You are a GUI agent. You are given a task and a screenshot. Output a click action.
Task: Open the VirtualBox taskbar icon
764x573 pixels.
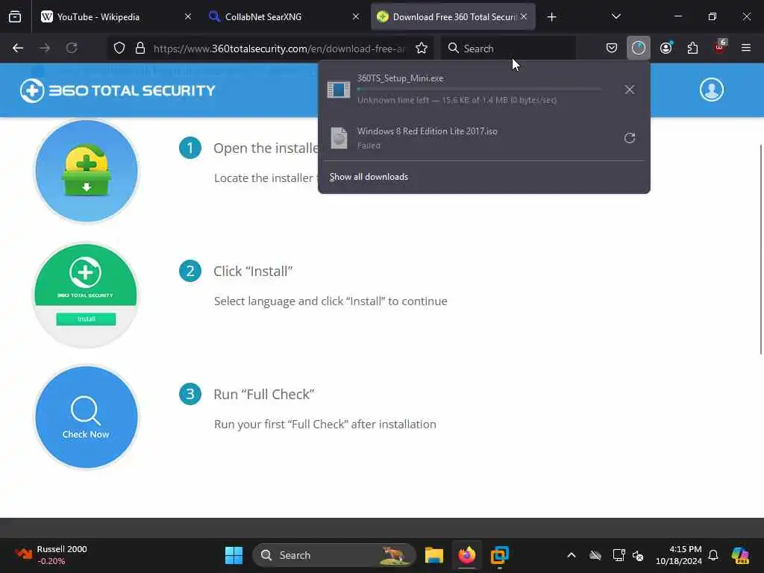pos(500,555)
